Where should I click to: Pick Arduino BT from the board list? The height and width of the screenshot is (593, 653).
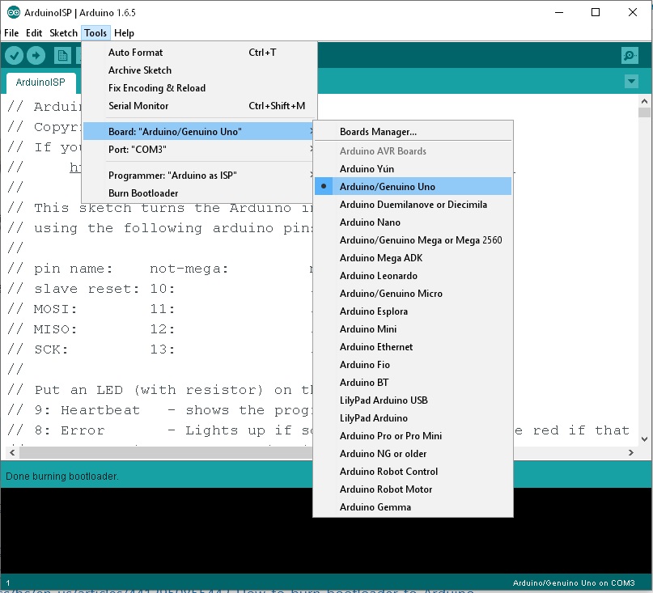pos(413,383)
